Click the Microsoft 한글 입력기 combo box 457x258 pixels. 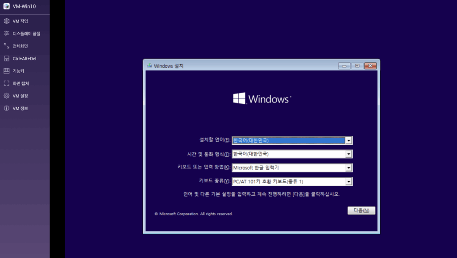point(292,168)
